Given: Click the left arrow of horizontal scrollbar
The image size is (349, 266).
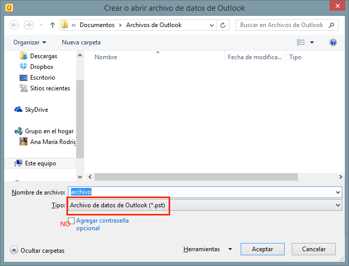Looking at the screenshot, I should click(x=90, y=177).
